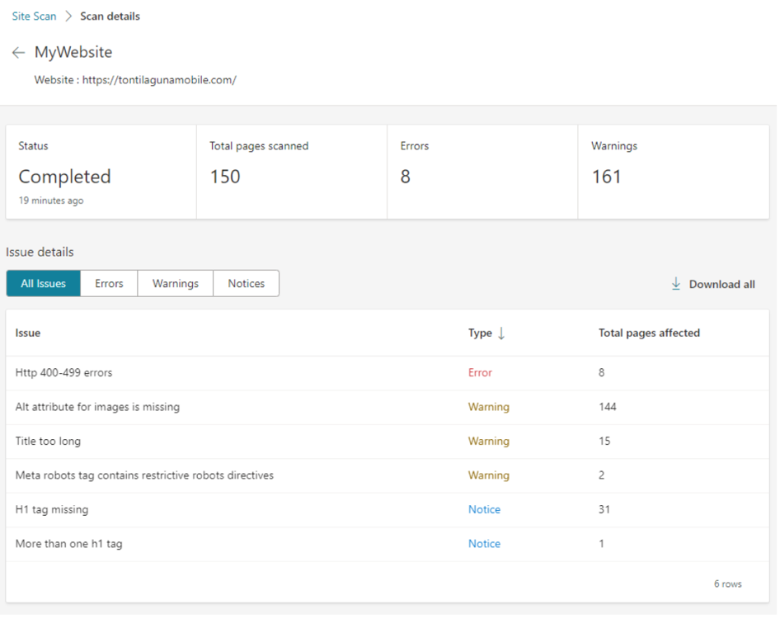Click the Issue column header

click(x=28, y=333)
